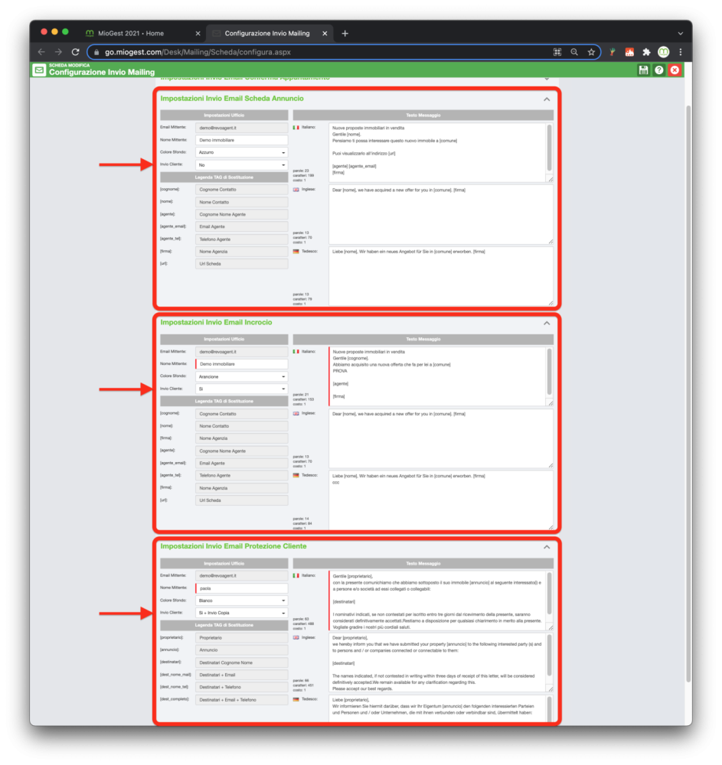722x765 pixels.
Task: Click the save floppy disk icon
Action: pyautogui.click(x=643, y=70)
